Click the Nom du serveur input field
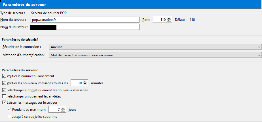Screen dimensions: 262x122 [x=85, y=20]
